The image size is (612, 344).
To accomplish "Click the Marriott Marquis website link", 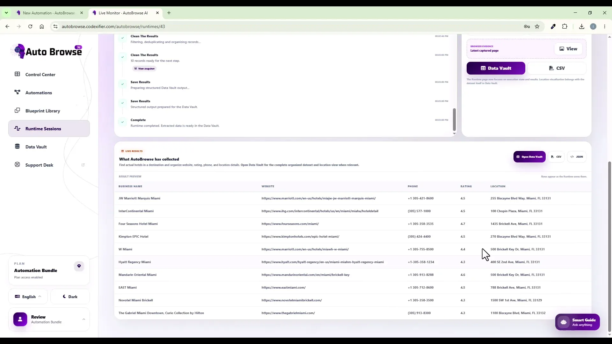I will (x=318, y=198).
